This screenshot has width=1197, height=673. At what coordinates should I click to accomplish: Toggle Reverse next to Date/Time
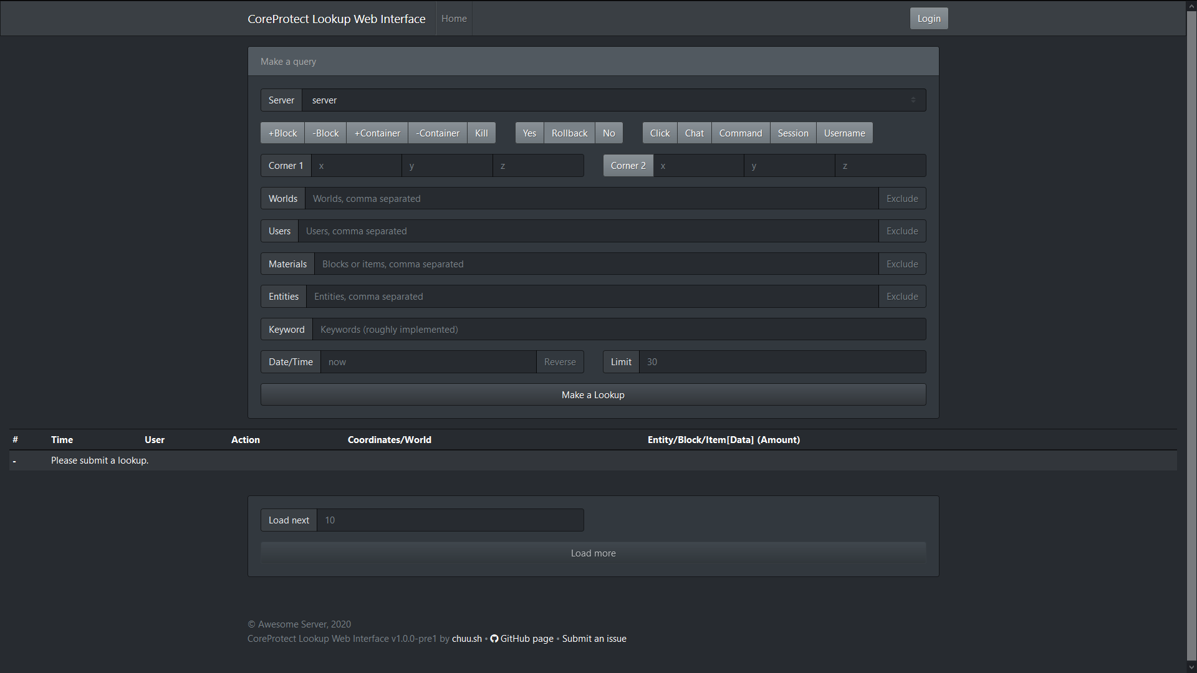[x=559, y=362]
